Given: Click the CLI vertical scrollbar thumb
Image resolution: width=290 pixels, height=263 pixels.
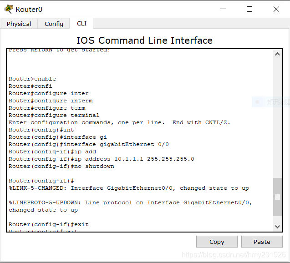Looking at the screenshot, I should click(x=277, y=197).
